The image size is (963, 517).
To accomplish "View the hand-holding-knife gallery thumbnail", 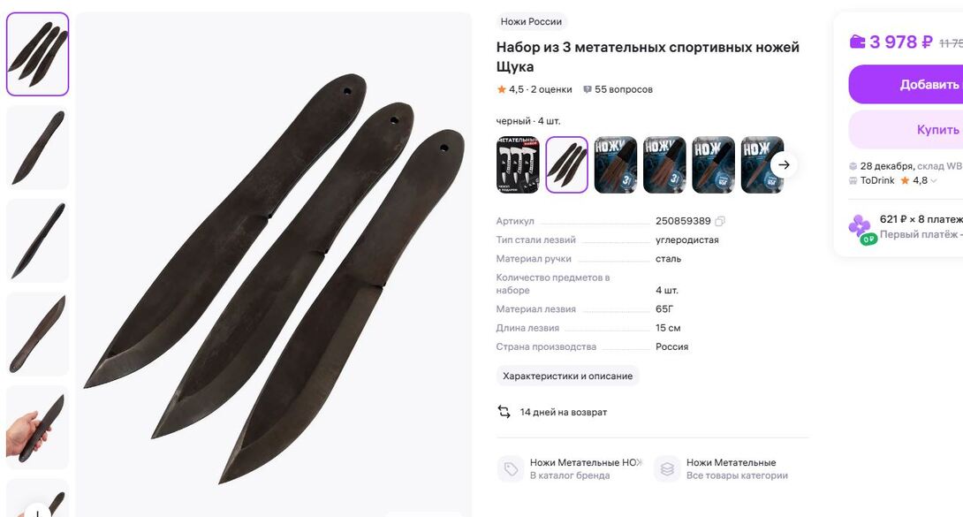I will point(37,428).
